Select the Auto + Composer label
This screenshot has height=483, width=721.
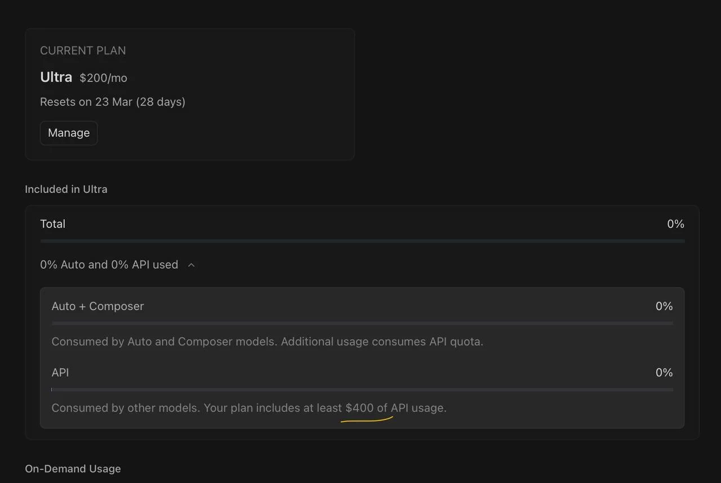pos(97,306)
